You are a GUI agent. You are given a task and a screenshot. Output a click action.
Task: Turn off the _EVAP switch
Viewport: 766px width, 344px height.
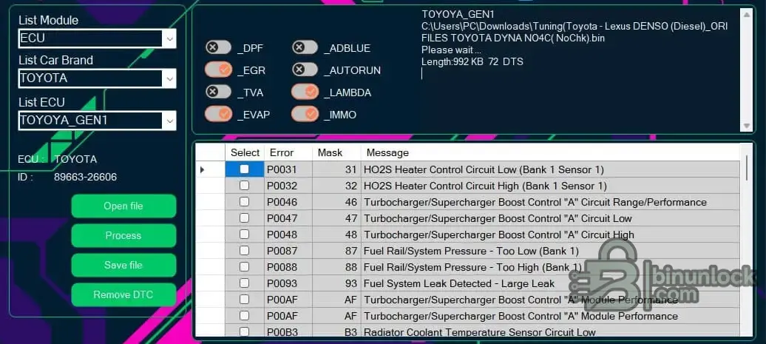click(x=218, y=114)
